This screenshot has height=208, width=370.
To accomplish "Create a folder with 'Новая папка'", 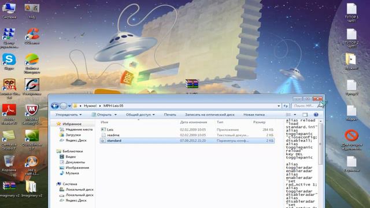I will [x=254, y=114].
